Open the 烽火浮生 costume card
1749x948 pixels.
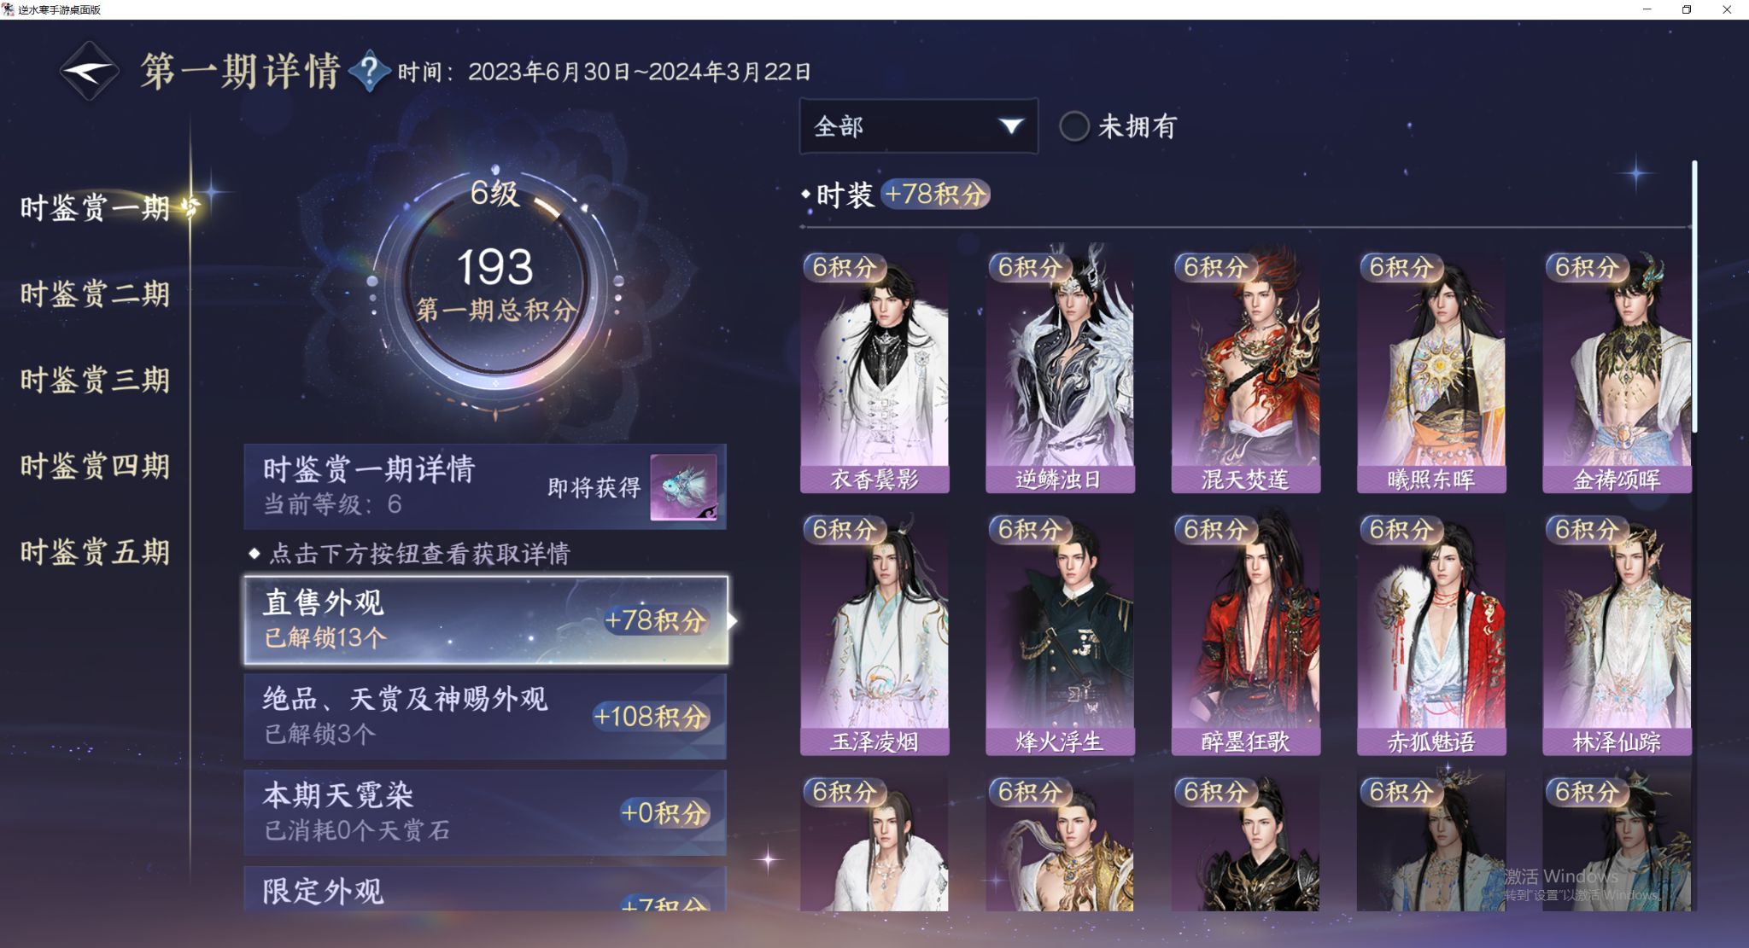[x=1060, y=635]
